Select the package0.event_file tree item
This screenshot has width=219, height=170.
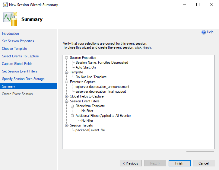click(90, 130)
